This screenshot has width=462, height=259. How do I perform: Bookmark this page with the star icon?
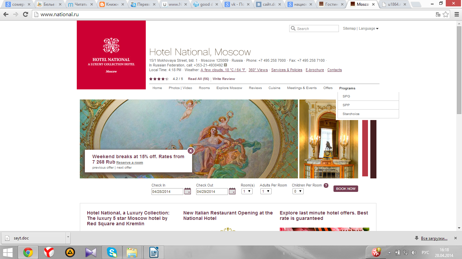click(446, 15)
